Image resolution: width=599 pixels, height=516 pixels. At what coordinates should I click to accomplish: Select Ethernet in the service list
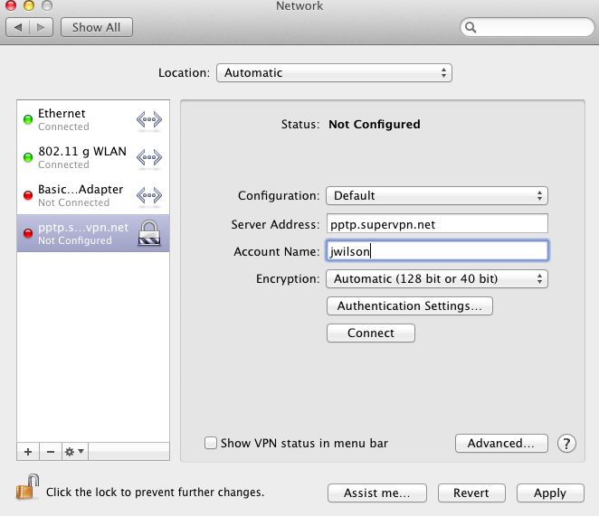(x=93, y=119)
